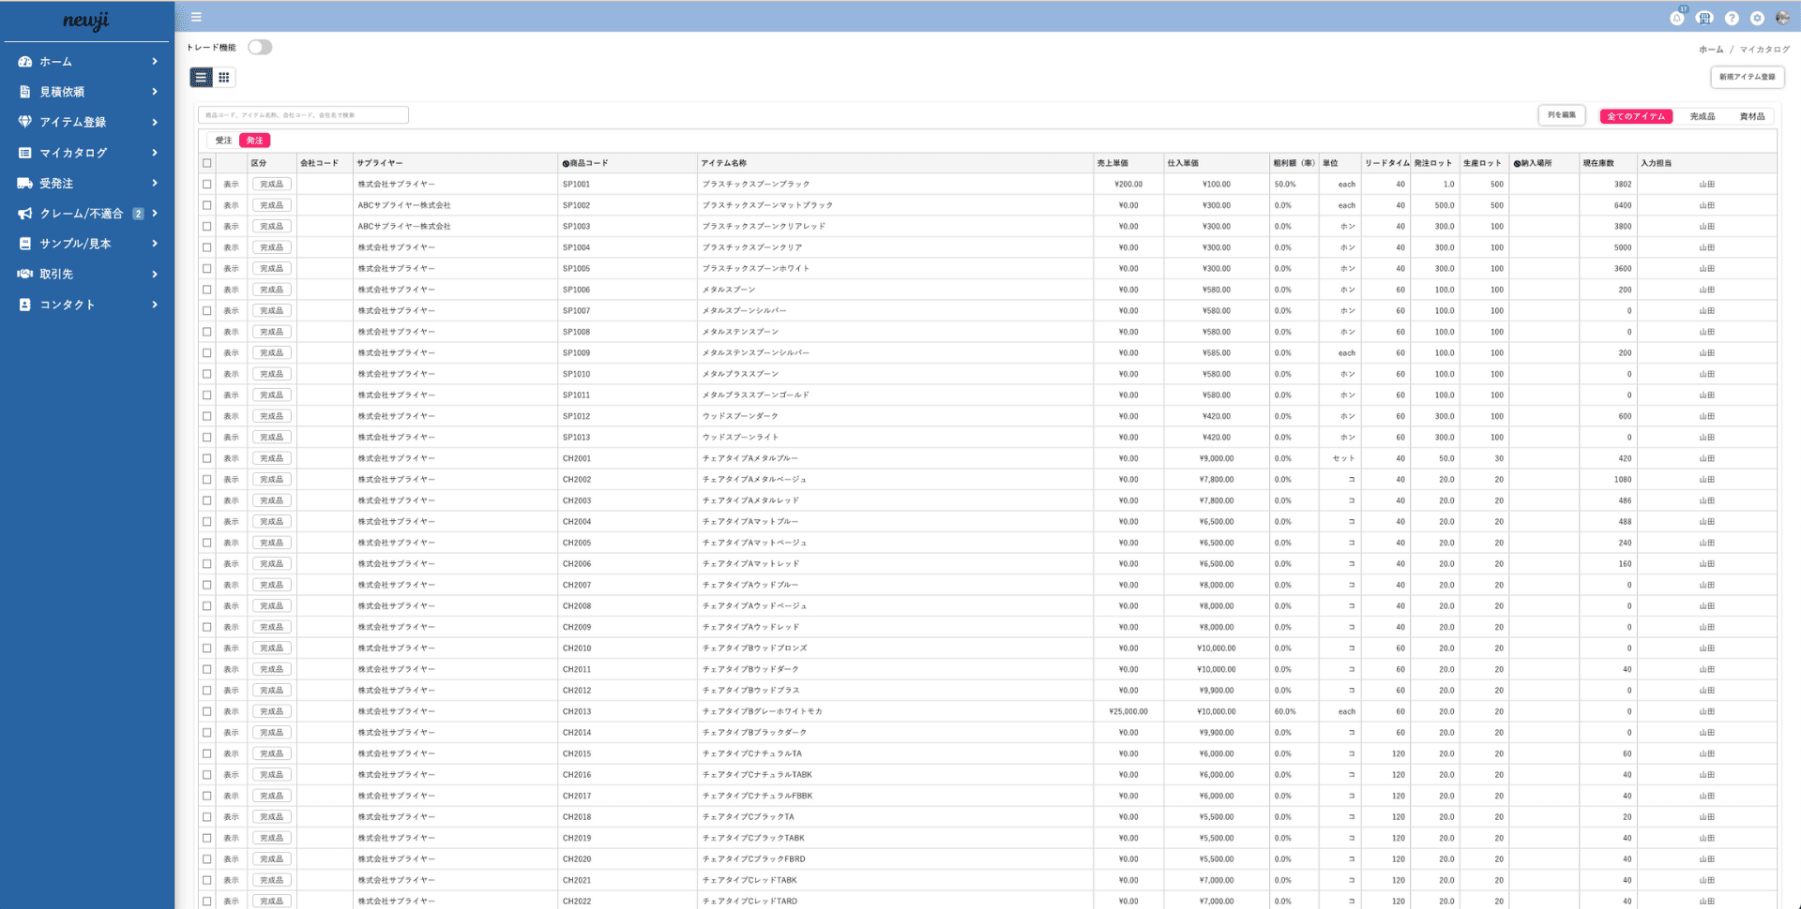Click the 新規アイテム登録 button
Viewport: 1801px width, 909px height.
[x=1747, y=77]
